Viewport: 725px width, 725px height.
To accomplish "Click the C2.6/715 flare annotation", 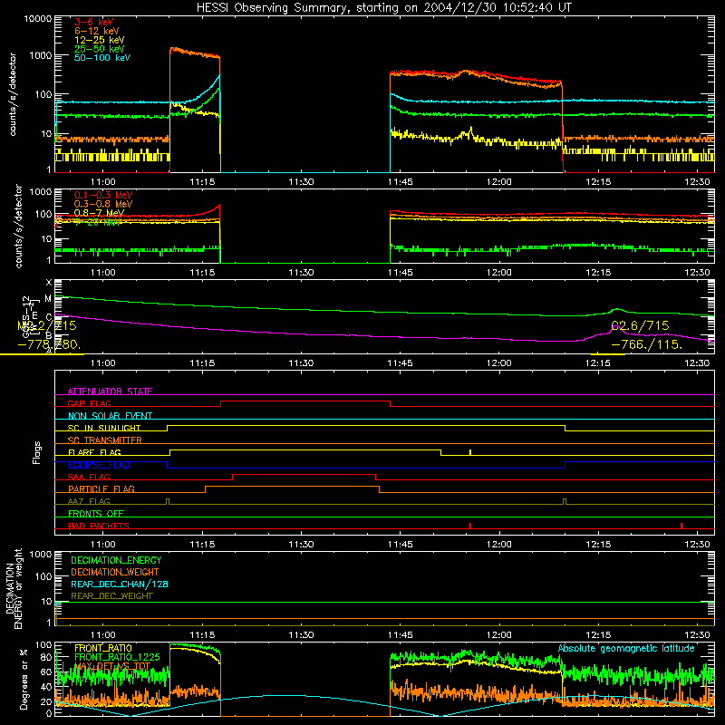I will pyautogui.click(x=640, y=326).
